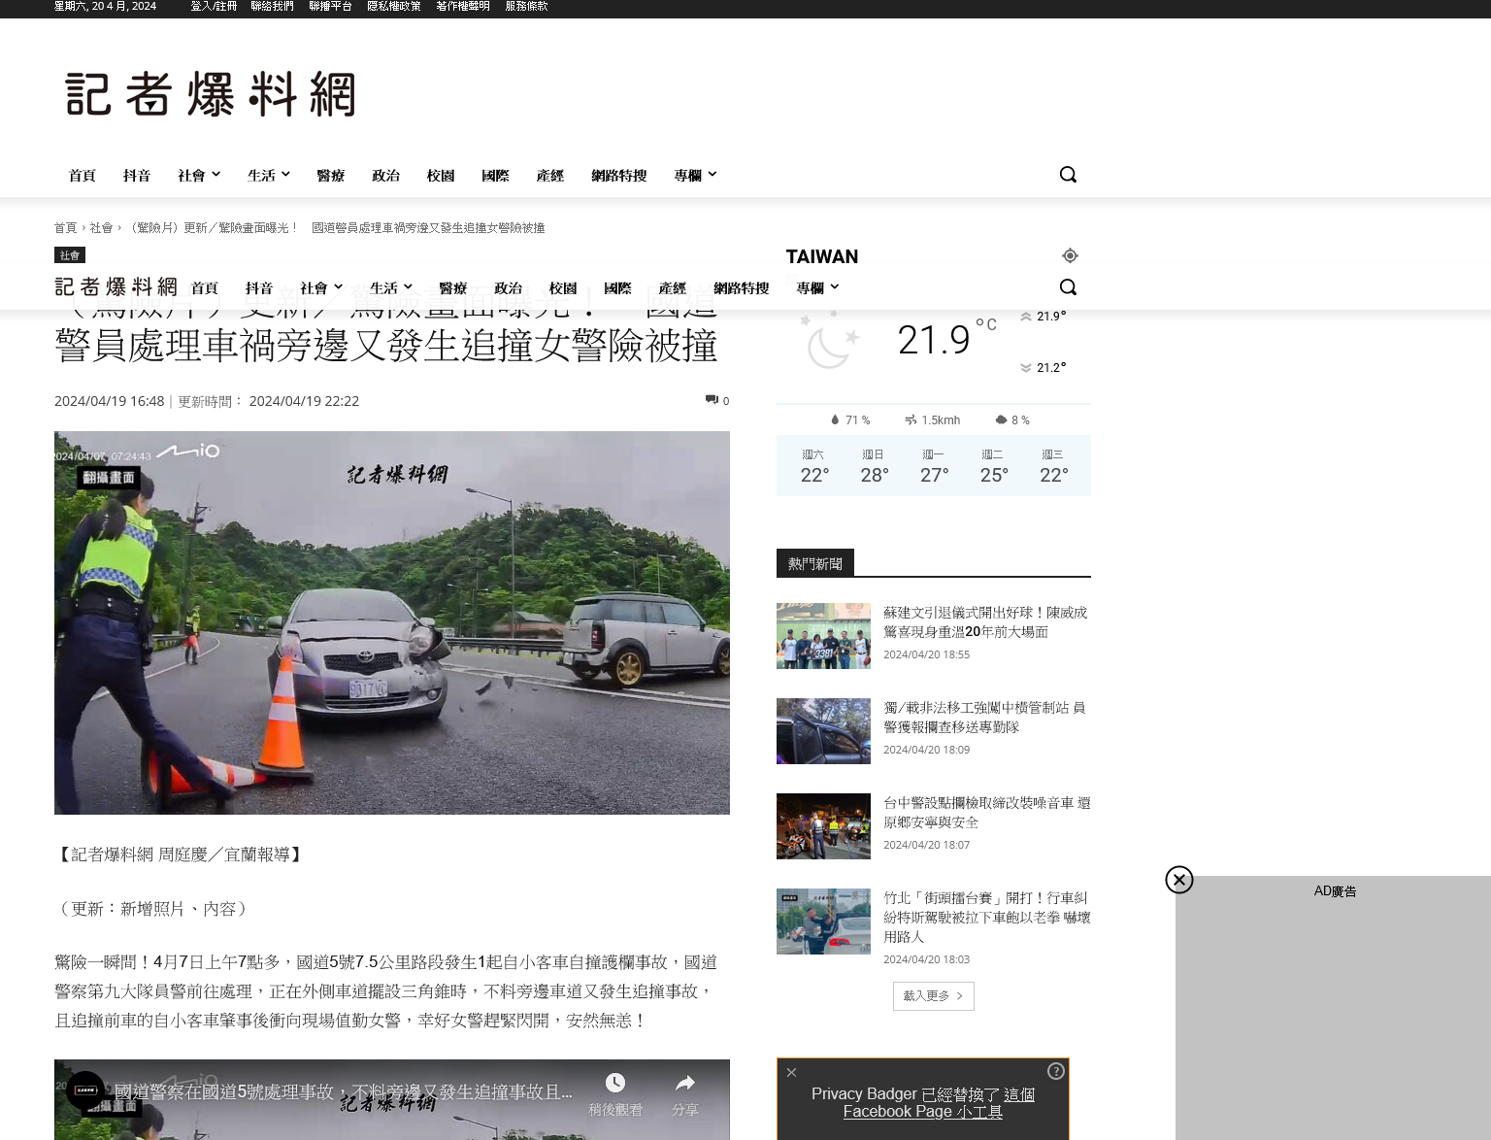Open the 專欄 dropdown menu

(694, 175)
